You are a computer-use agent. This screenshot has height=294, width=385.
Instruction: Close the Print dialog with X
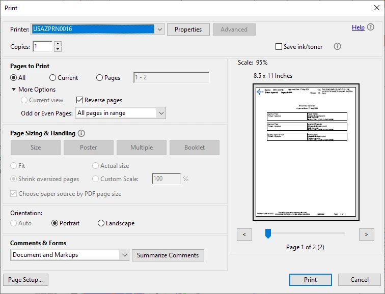(377, 8)
